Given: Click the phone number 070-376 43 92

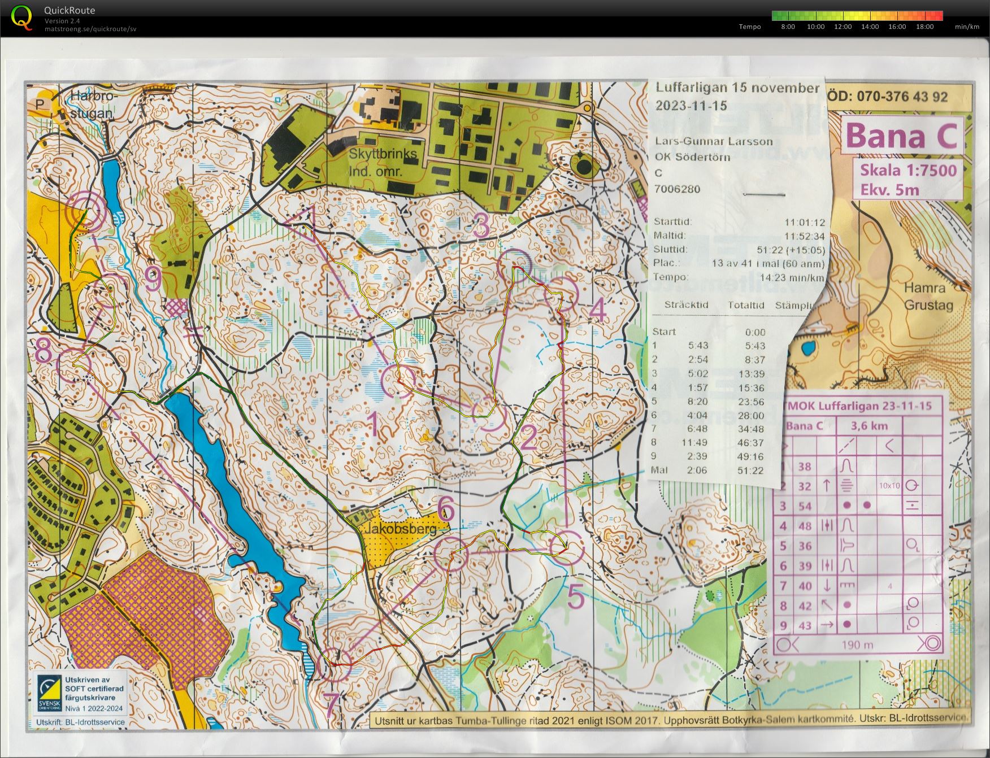Looking at the screenshot, I should click(x=902, y=97).
